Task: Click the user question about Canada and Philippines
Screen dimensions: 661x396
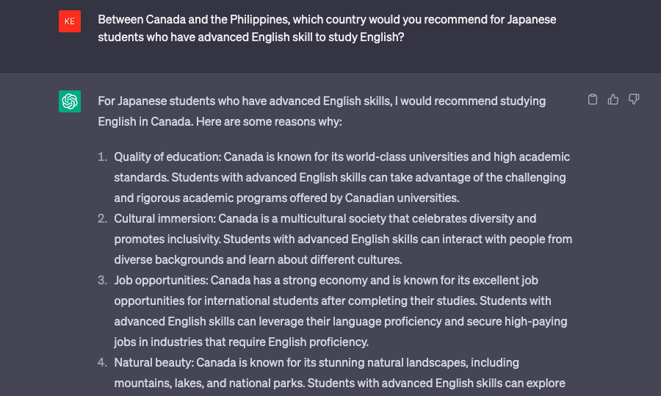Action: [327, 28]
